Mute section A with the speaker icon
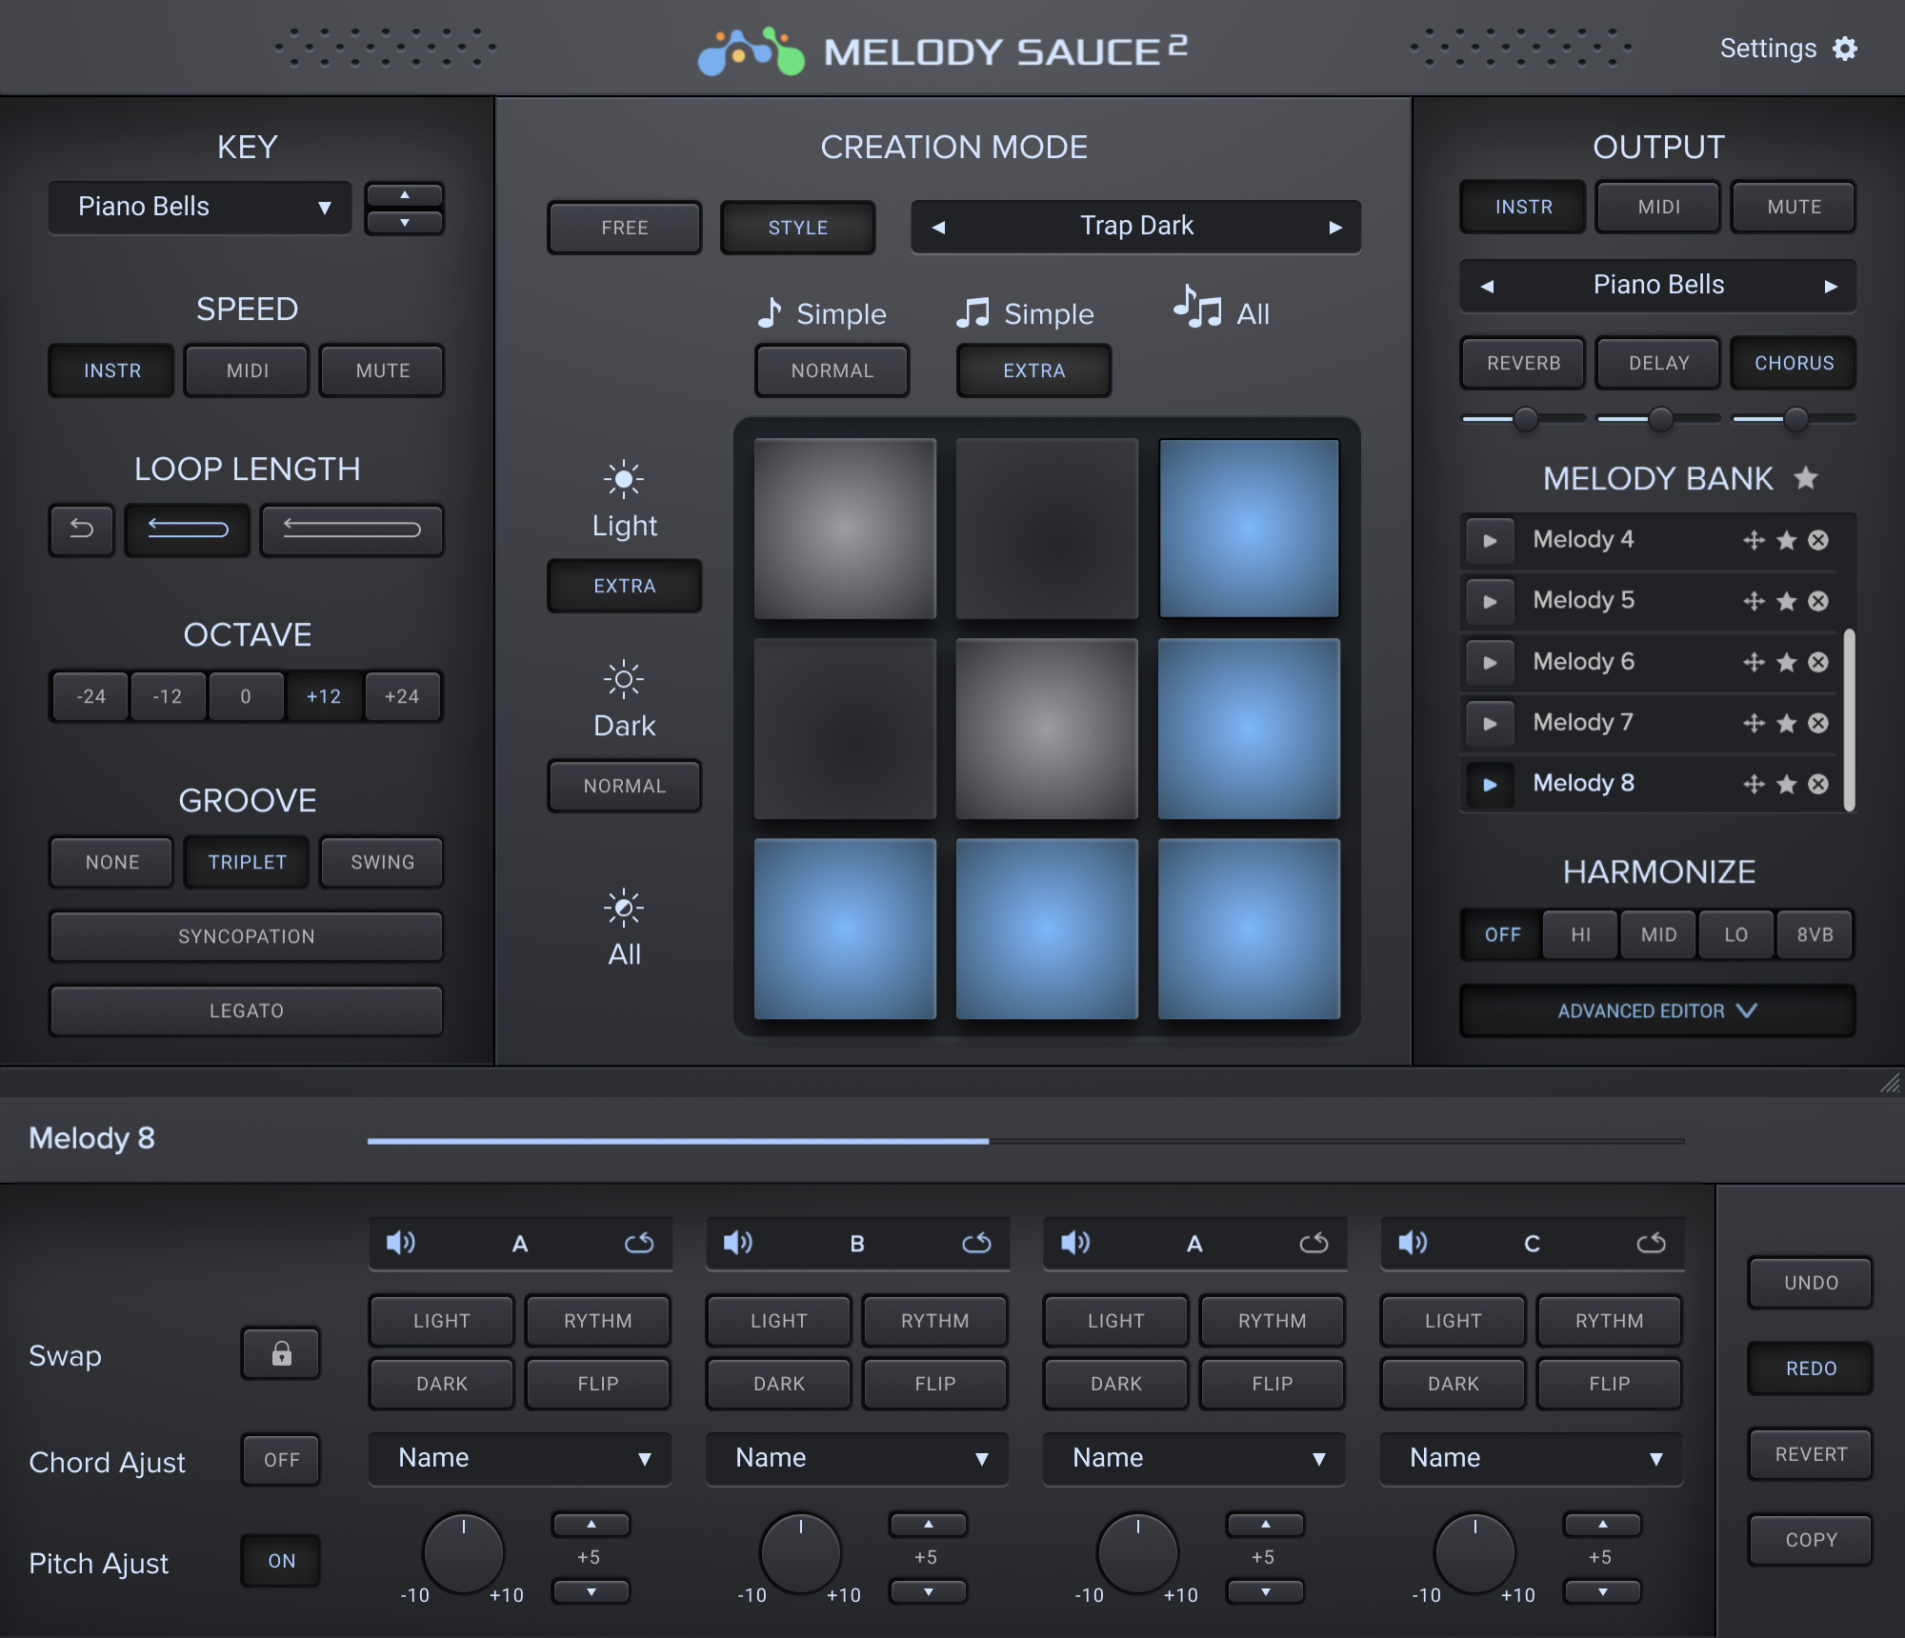This screenshot has height=1638, width=1905. pos(401,1243)
